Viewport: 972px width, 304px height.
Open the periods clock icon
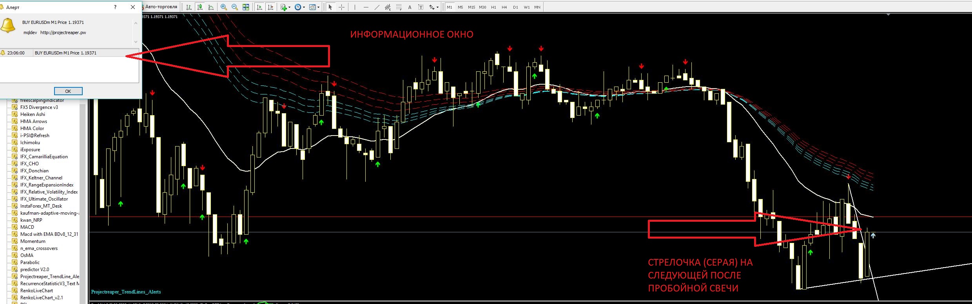[x=298, y=7]
